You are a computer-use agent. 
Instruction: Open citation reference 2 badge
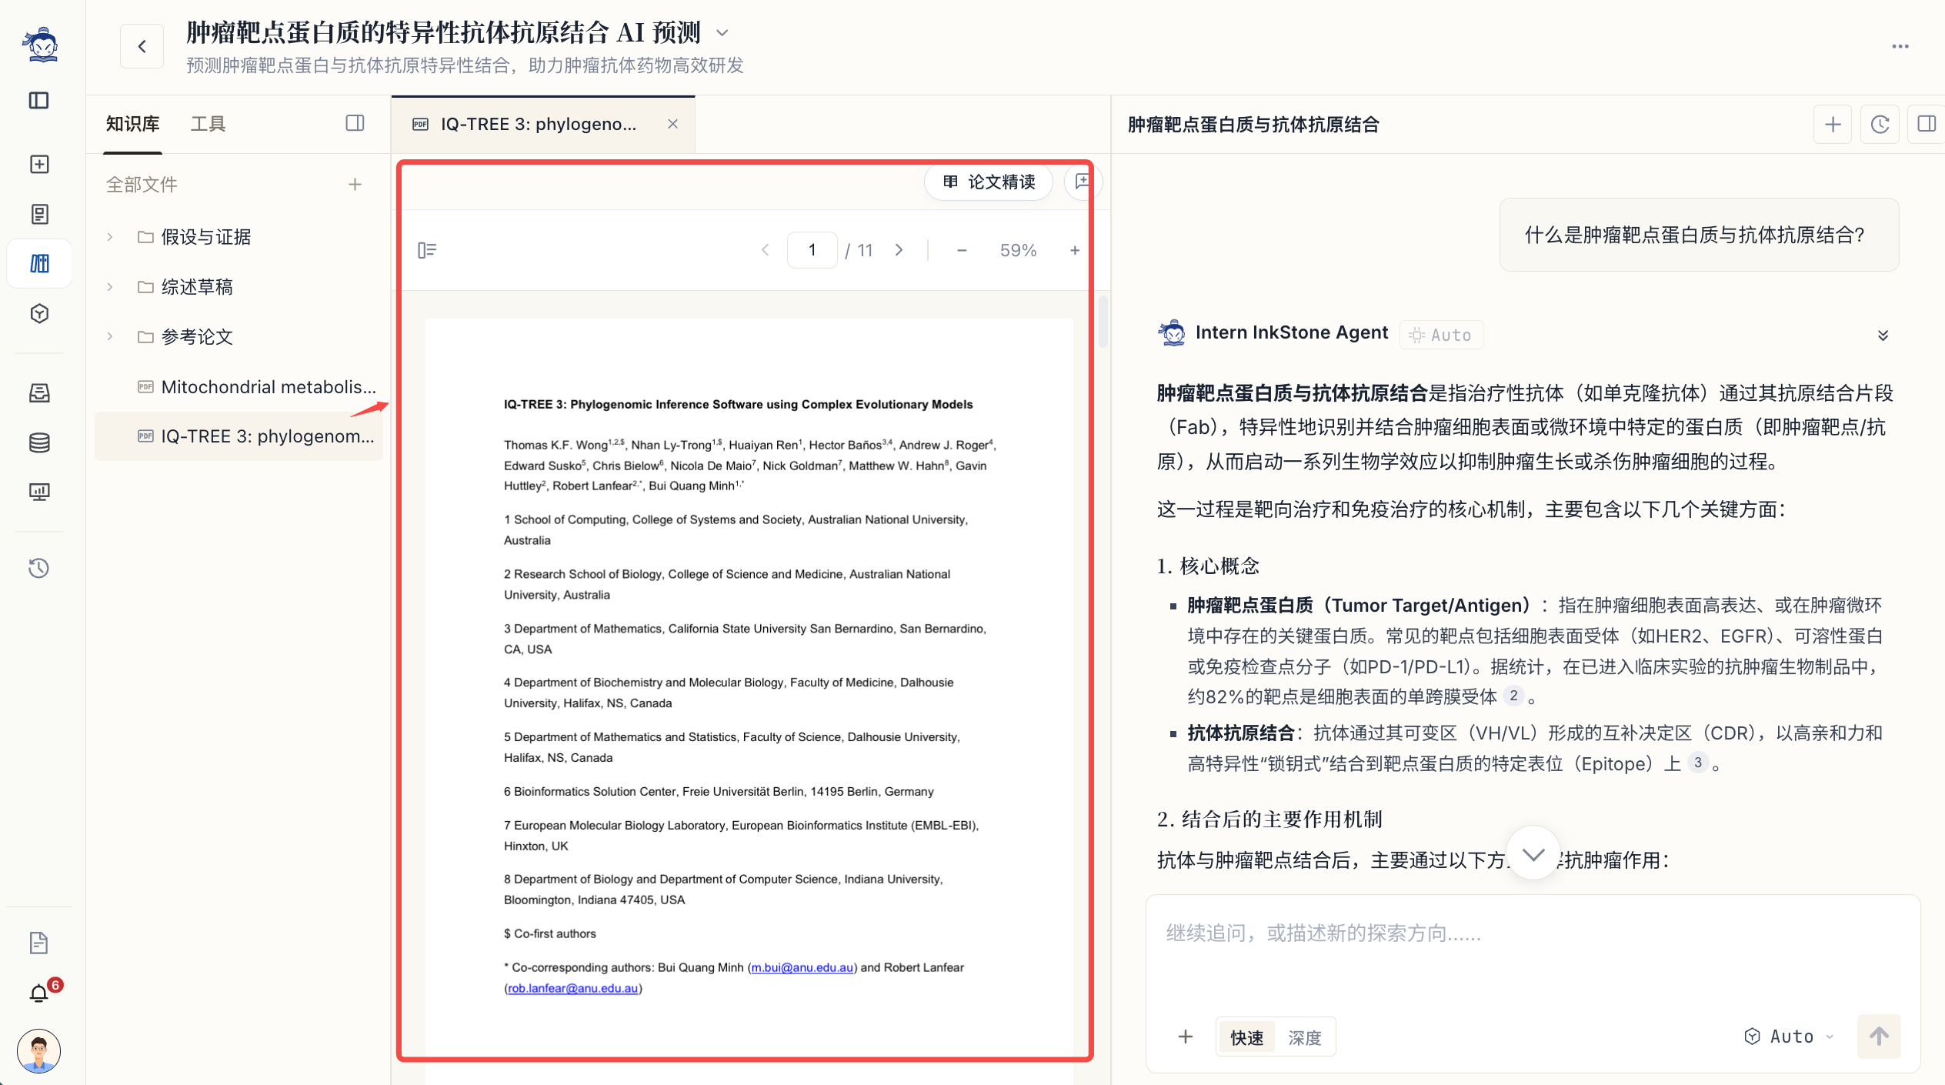(x=1513, y=696)
